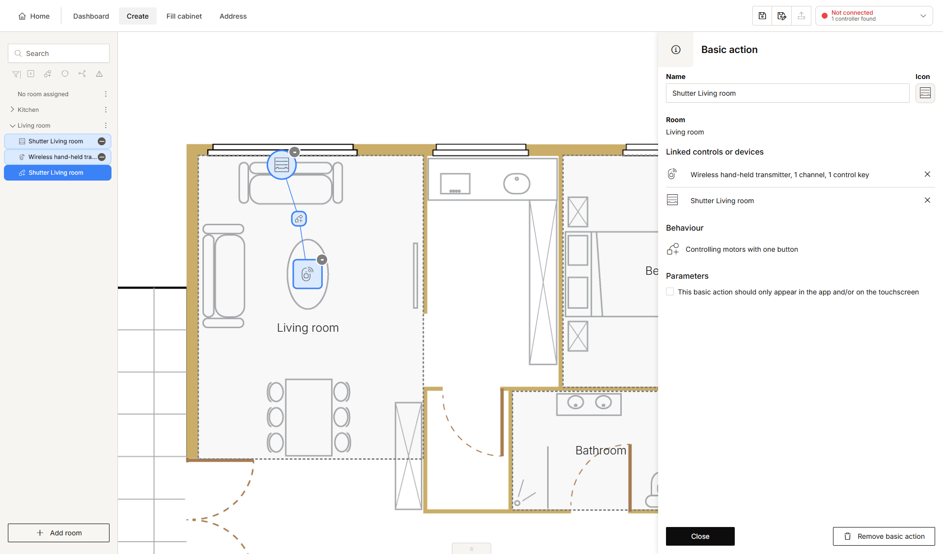
Task: Click Remove basic action button
Action: (884, 536)
